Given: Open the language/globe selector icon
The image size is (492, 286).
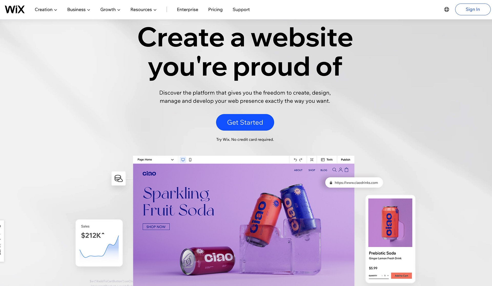Looking at the screenshot, I should [447, 9].
